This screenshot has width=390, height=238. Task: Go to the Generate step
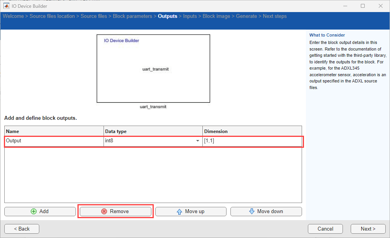[x=246, y=16]
